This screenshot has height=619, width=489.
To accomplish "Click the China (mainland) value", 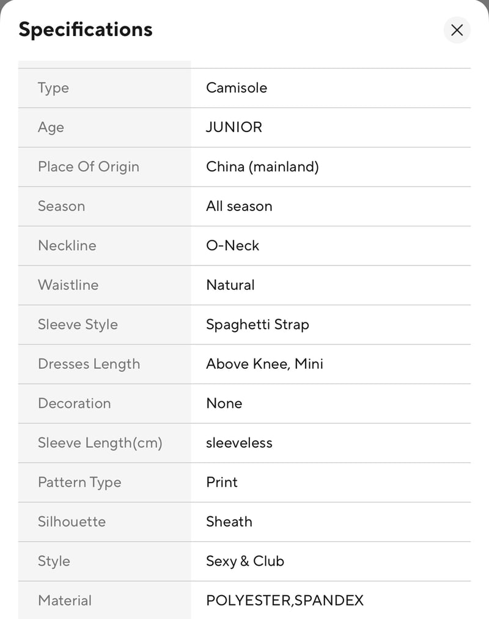I will pos(262,166).
